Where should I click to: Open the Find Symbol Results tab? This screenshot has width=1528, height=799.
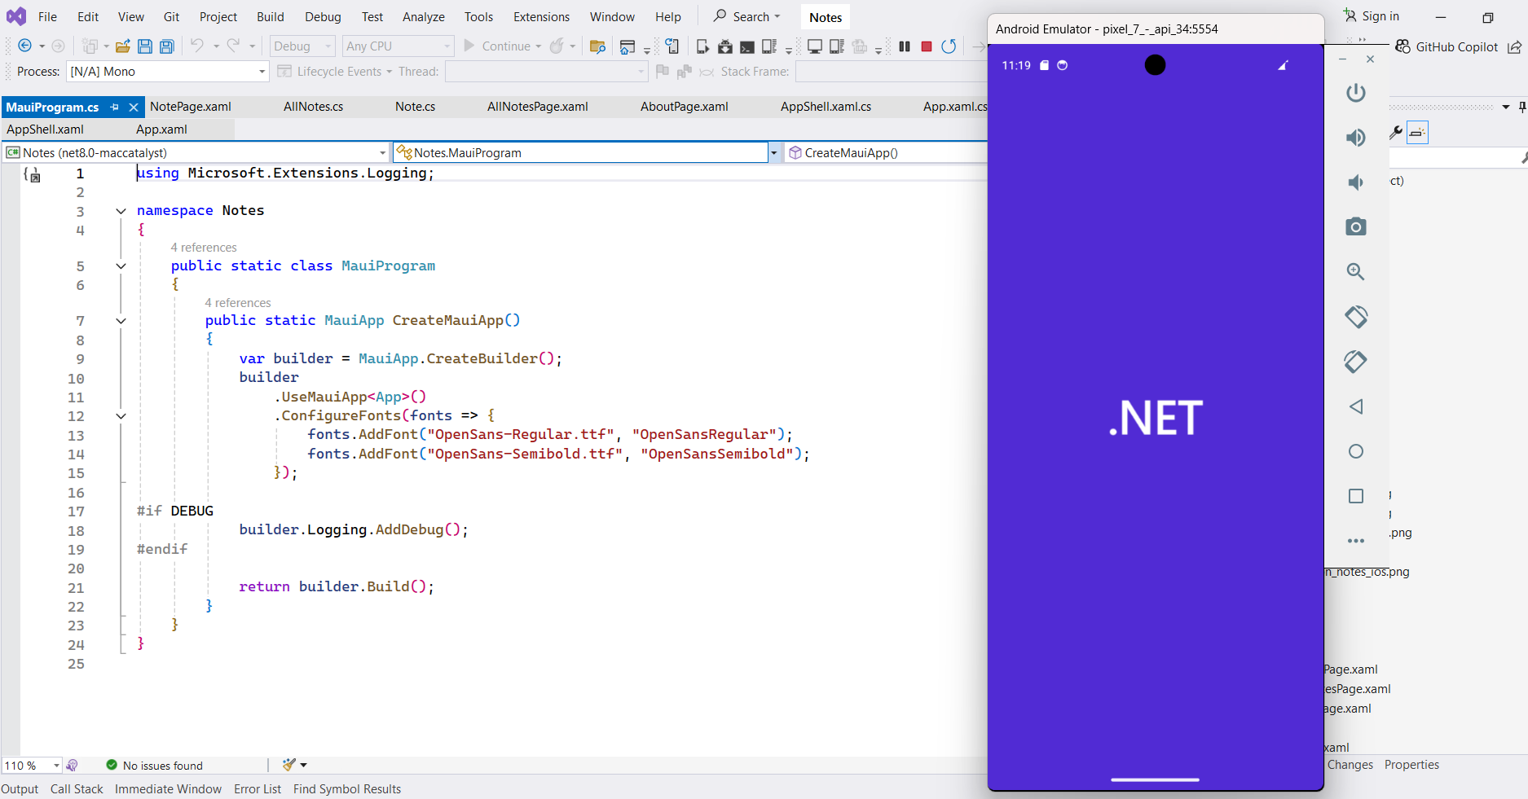point(347,789)
